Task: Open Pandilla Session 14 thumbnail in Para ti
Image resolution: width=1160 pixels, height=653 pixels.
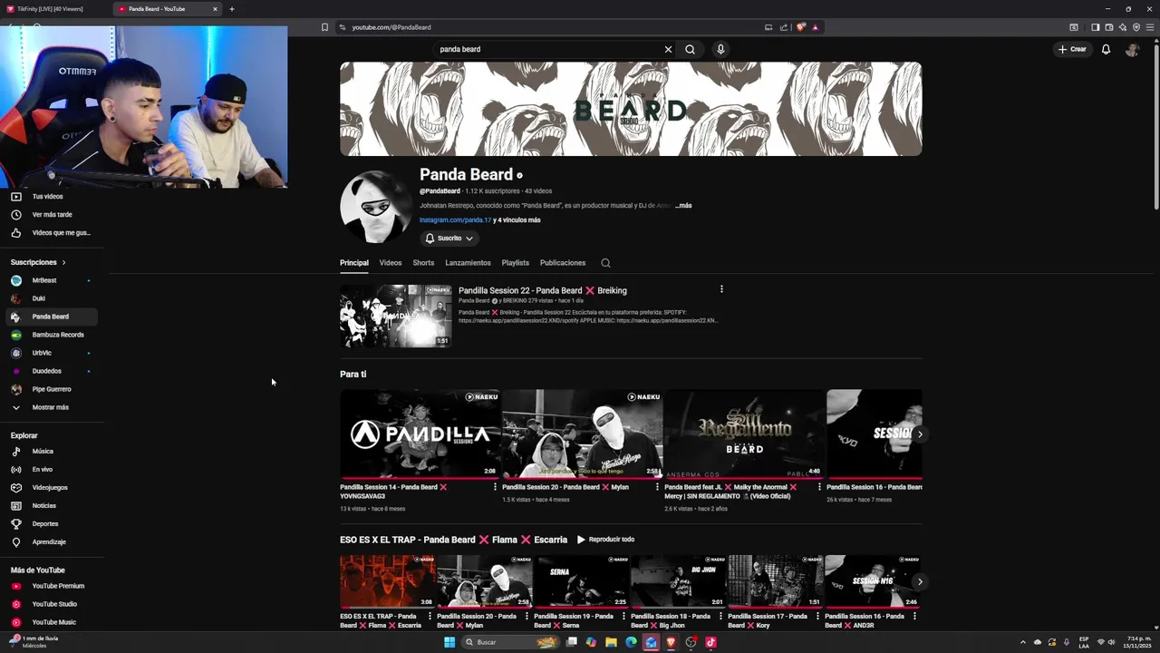Action: (x=420, y=434)
